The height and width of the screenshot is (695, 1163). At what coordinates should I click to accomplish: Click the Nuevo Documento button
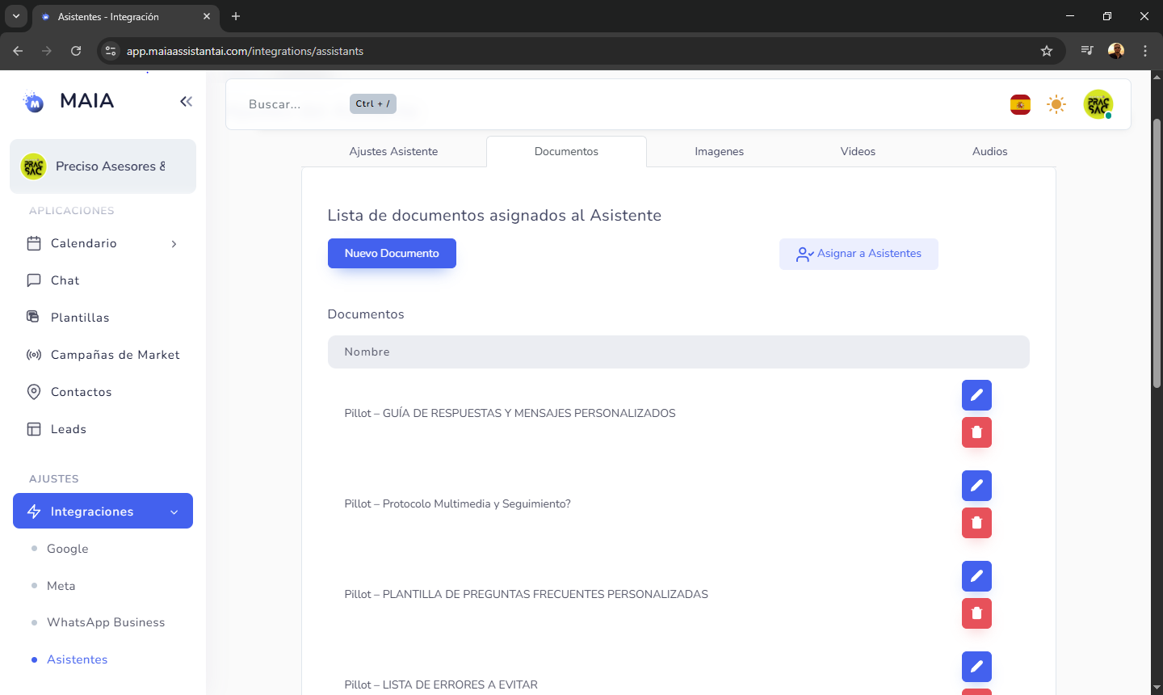click(392, 253)
